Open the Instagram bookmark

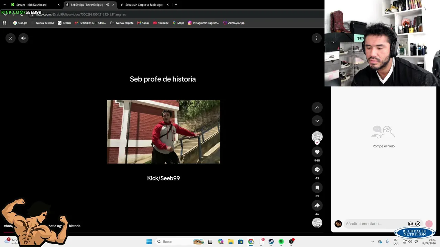point(203,23)
